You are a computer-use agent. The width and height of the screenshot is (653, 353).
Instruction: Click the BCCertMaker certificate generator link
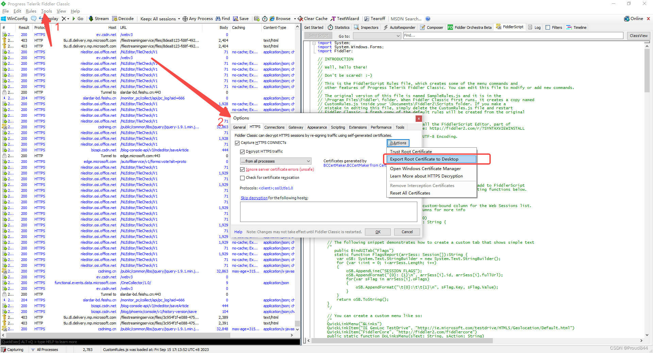(354, 166)
